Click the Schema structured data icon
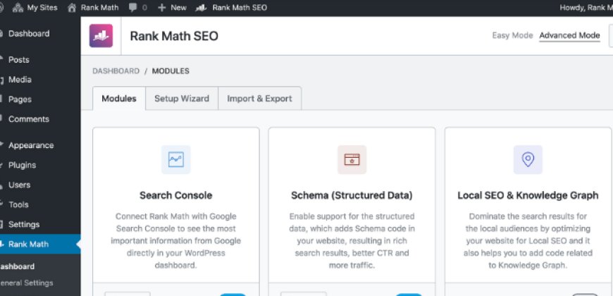 pos(352,159)
